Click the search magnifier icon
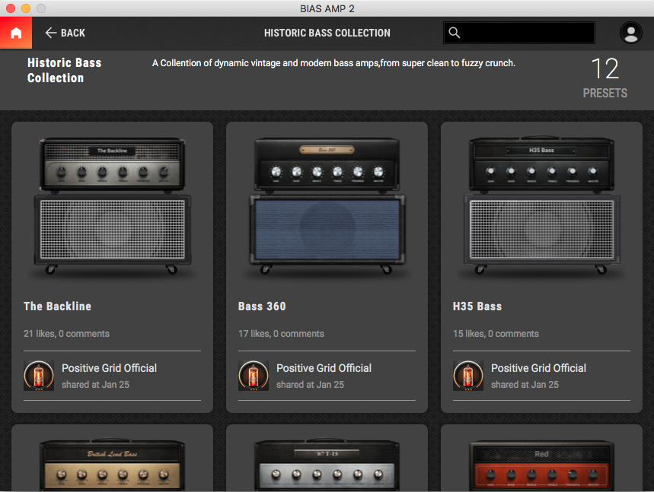654x492 pixels. click(455, 33)
